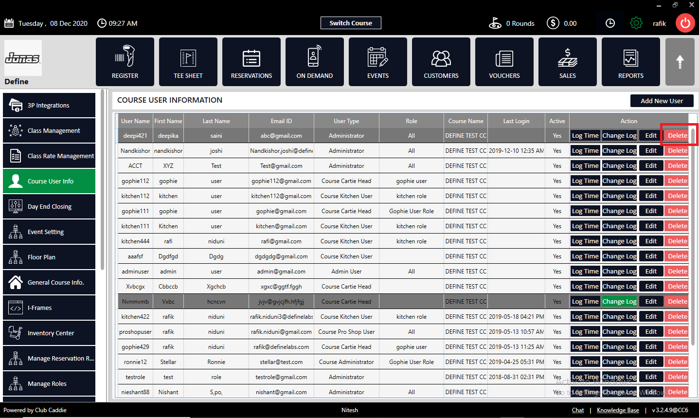
Task: Open Log Time for proshopuser
Action: 585,331
